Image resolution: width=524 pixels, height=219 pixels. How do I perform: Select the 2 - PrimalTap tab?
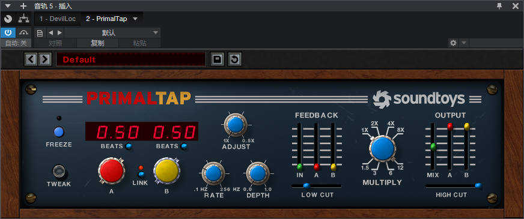click(106, 19)
